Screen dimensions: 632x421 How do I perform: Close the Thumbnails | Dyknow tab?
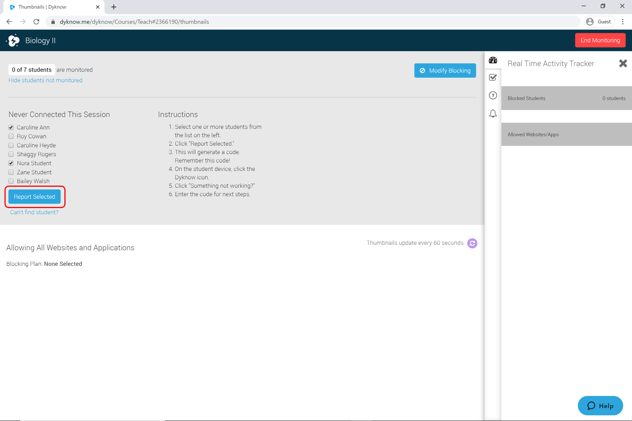98,7
